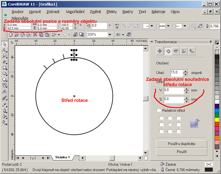
Task: Click the Undo arrow icon
Action: click(54, 34)
